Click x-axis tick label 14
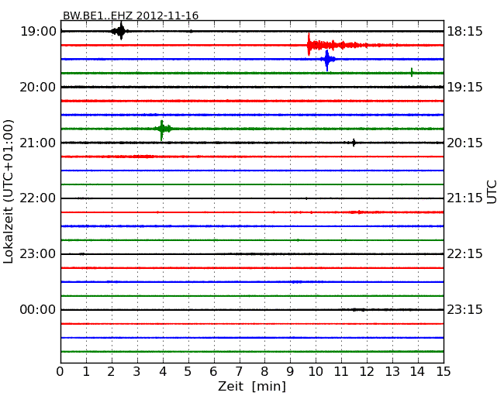 [x=418, y=372]
